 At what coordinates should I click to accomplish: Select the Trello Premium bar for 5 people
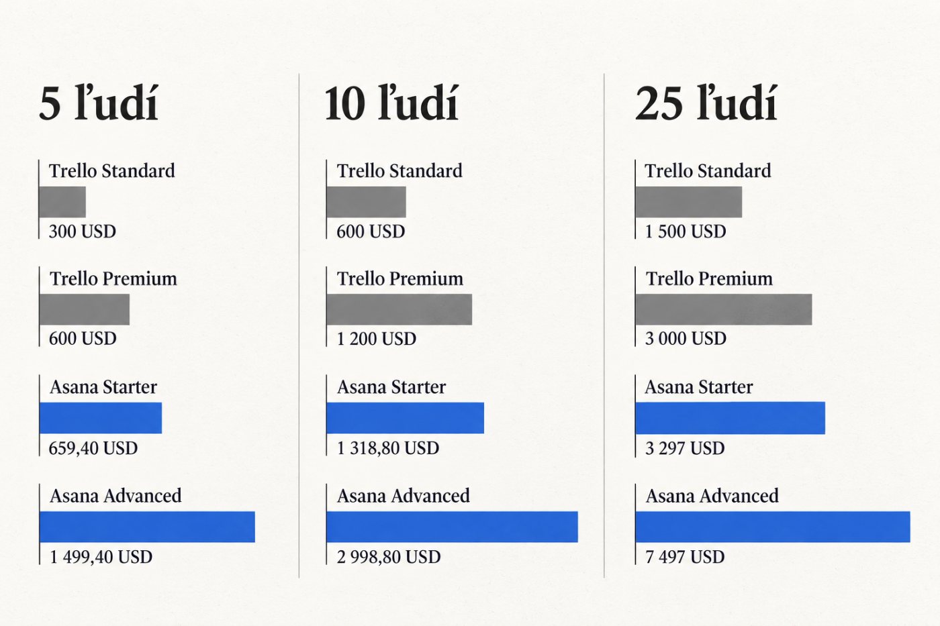(85, 309)
